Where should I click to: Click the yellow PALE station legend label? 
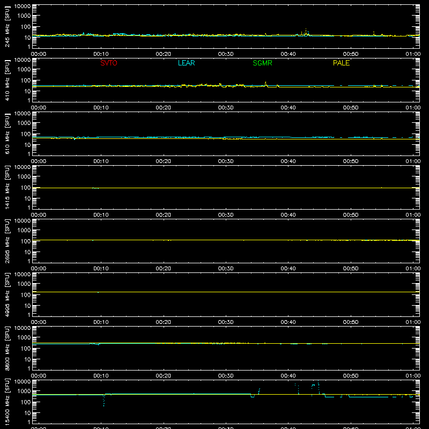pyautogui.click(x=341, y=63)
